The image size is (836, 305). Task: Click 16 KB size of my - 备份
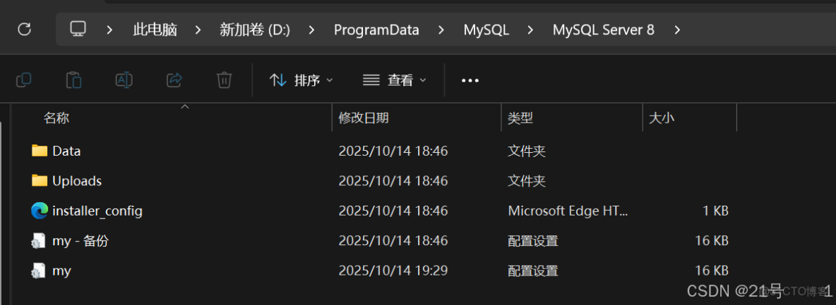(x=712, y=241)
